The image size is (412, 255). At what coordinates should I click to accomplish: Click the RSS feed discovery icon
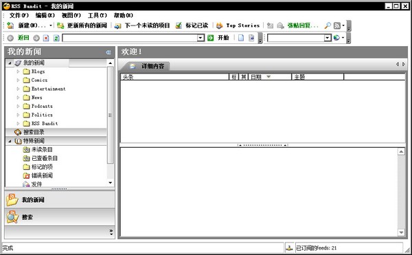coord(337,25)
